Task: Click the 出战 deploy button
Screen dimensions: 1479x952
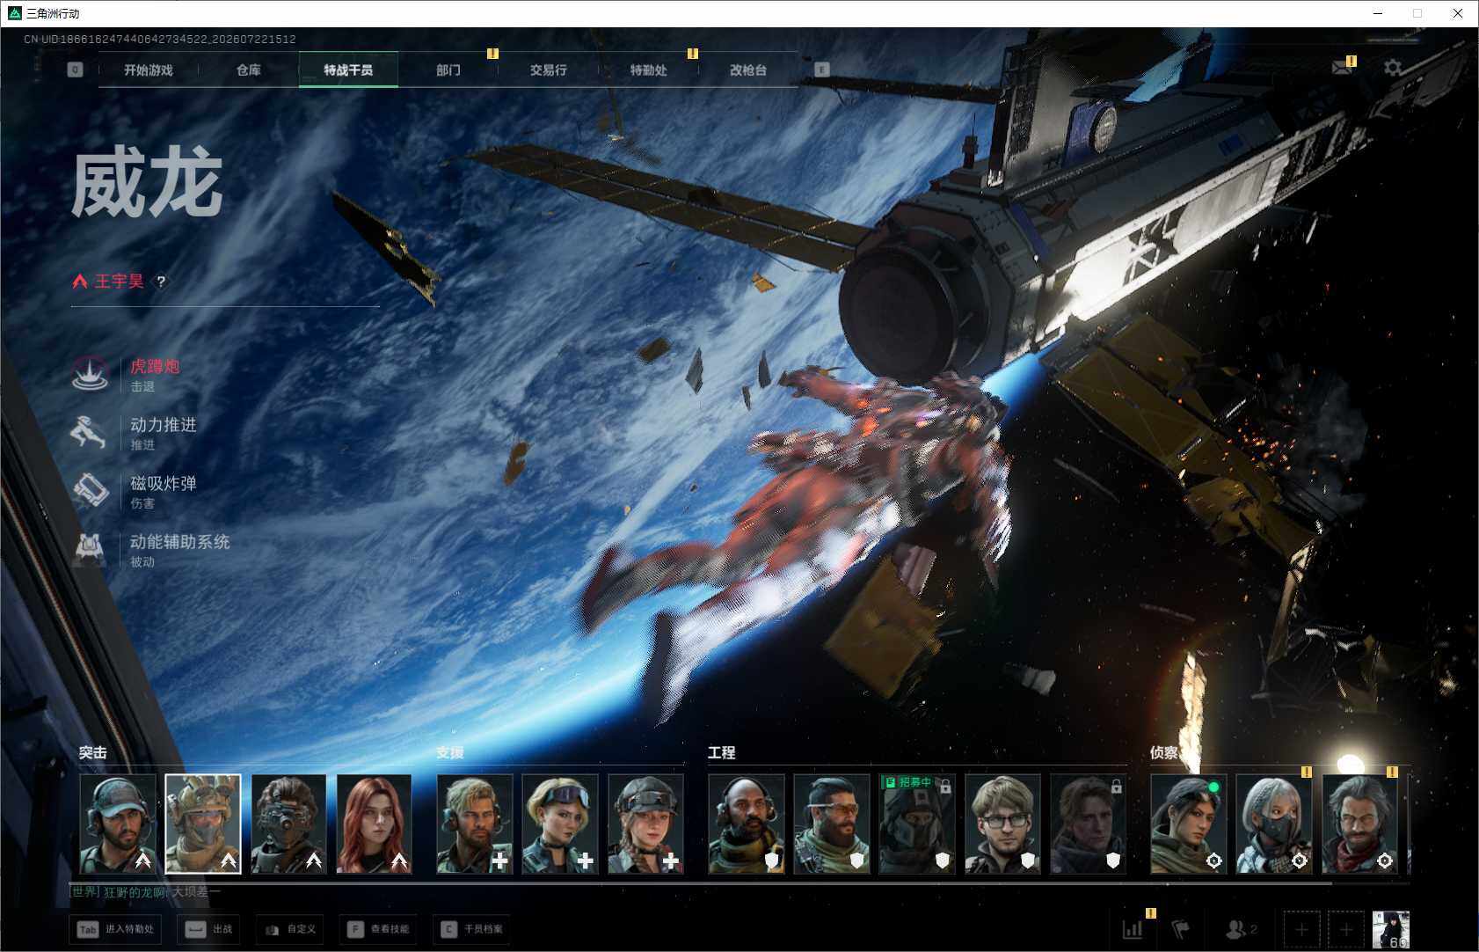Action: pyautogui.click(x=209, y=929)
